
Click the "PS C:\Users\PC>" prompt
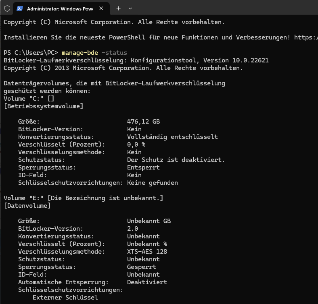(x=31, y=53)
